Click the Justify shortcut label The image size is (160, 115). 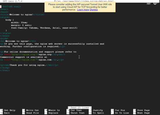pos(98,110)
